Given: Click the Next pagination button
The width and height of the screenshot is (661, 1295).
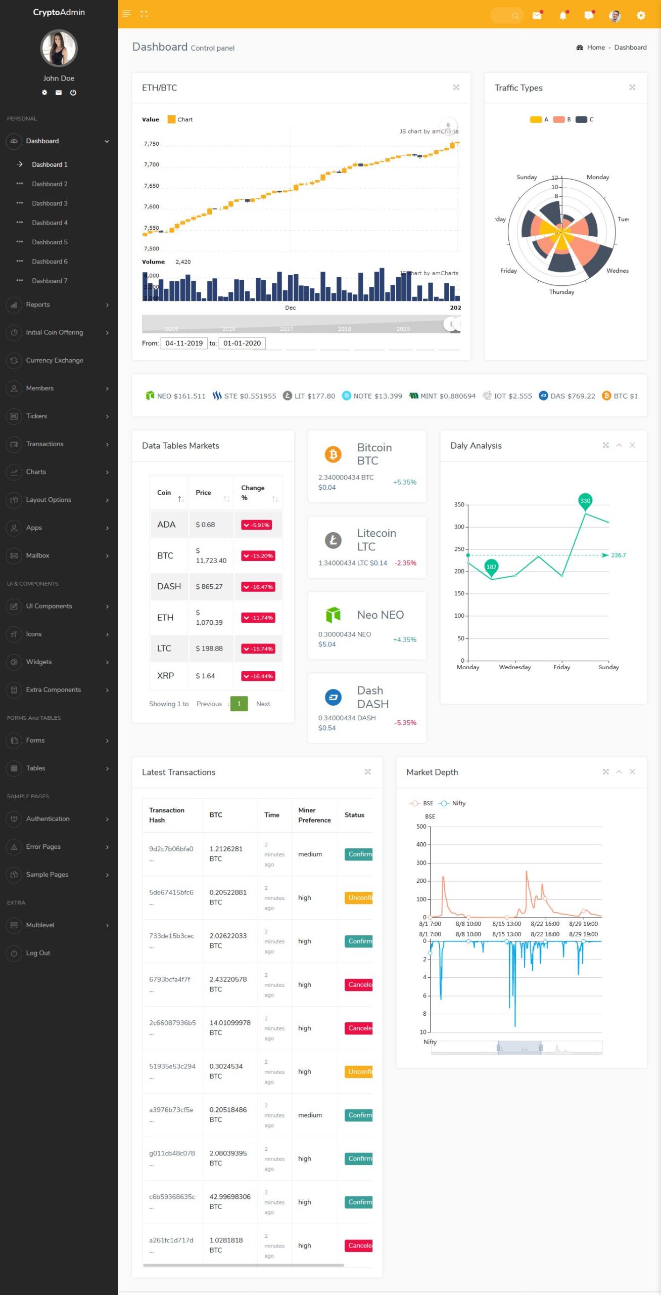Looking at the screenshot, I should coord(263,704).
